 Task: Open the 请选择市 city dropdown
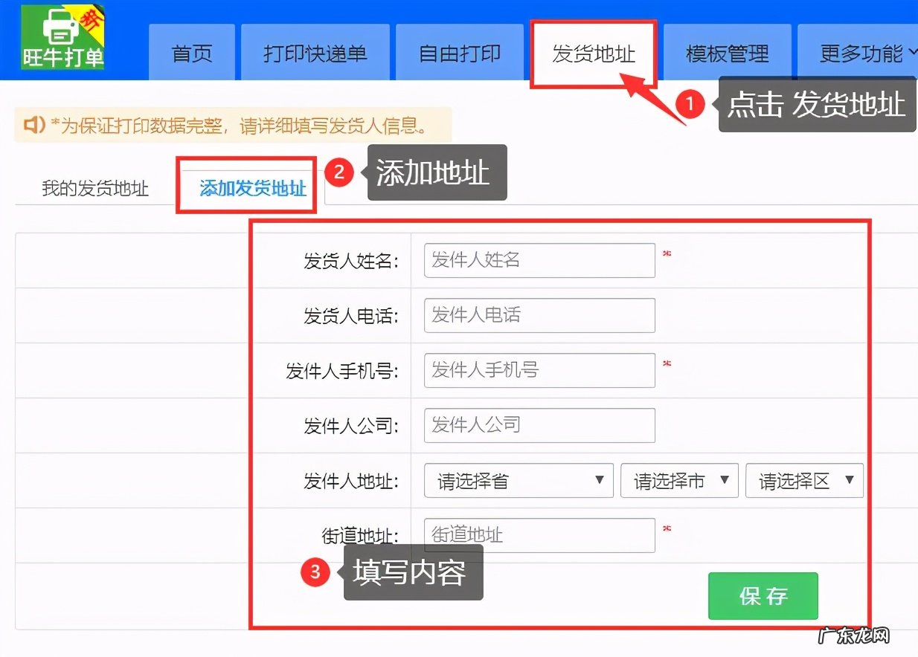(678, 480)
